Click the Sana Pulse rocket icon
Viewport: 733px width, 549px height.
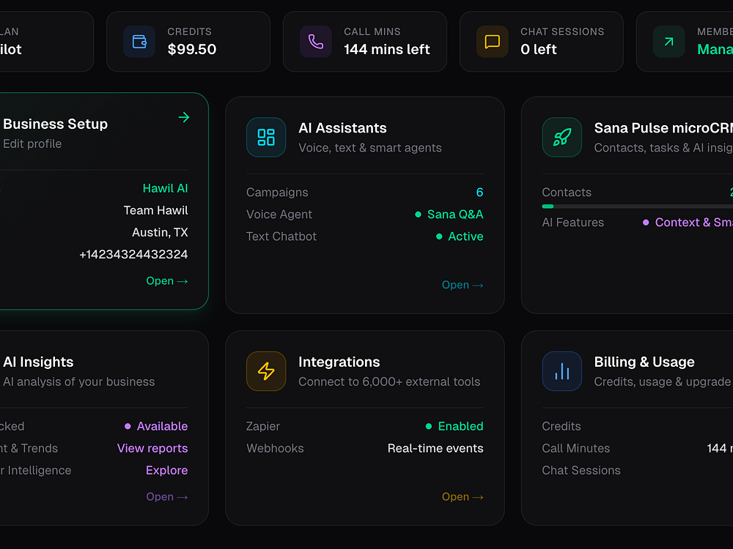coord(562,137)
